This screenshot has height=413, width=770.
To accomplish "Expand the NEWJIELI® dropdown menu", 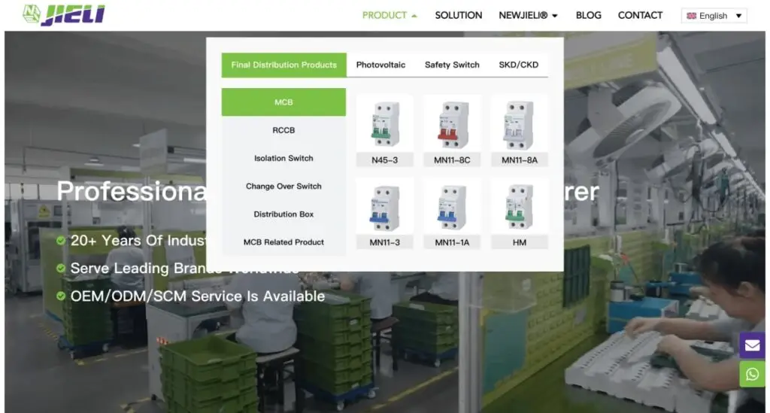I will [x=528, y=15].
